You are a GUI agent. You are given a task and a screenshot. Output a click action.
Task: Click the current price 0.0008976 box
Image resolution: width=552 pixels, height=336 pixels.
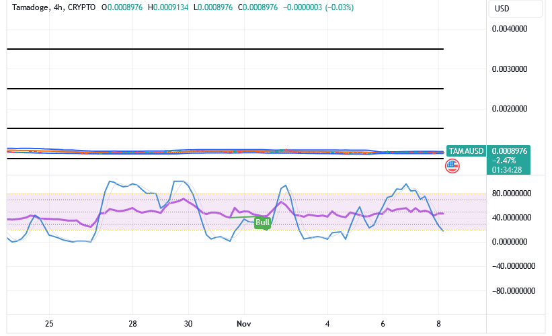point(509,151)
